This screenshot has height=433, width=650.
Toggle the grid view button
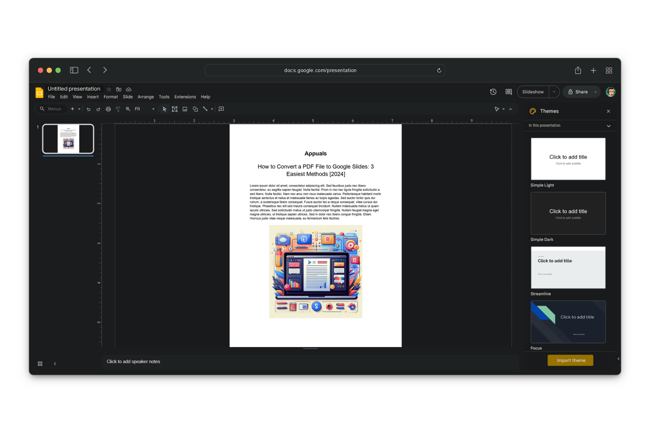click(40, 364)
